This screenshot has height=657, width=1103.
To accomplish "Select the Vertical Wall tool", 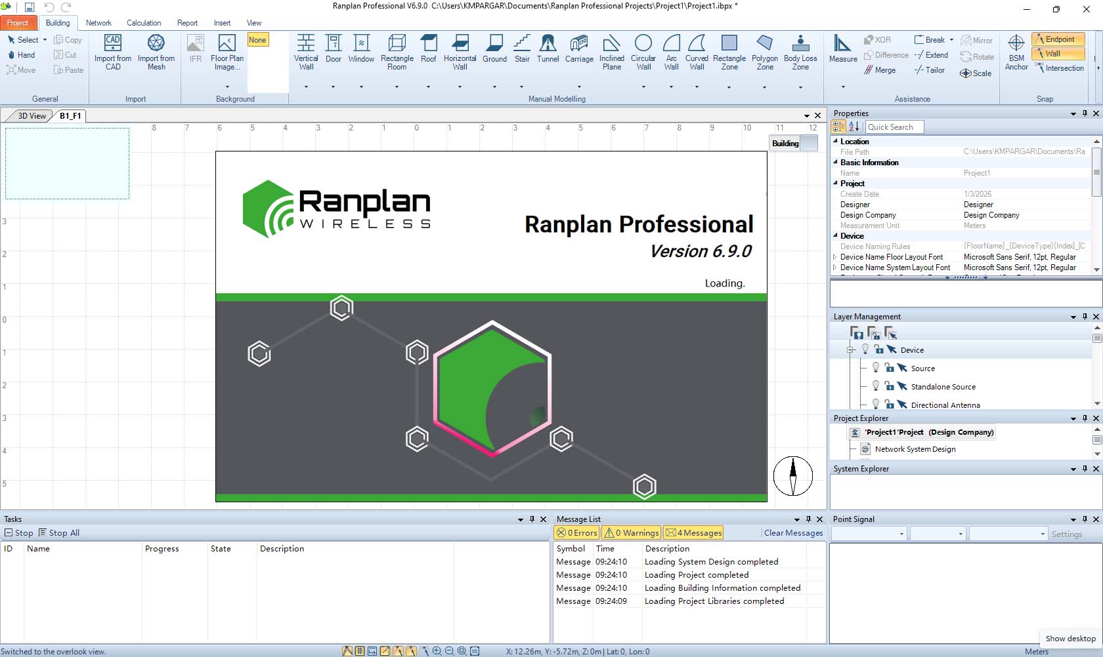I will pyautogui.click(x=306, y=52).
